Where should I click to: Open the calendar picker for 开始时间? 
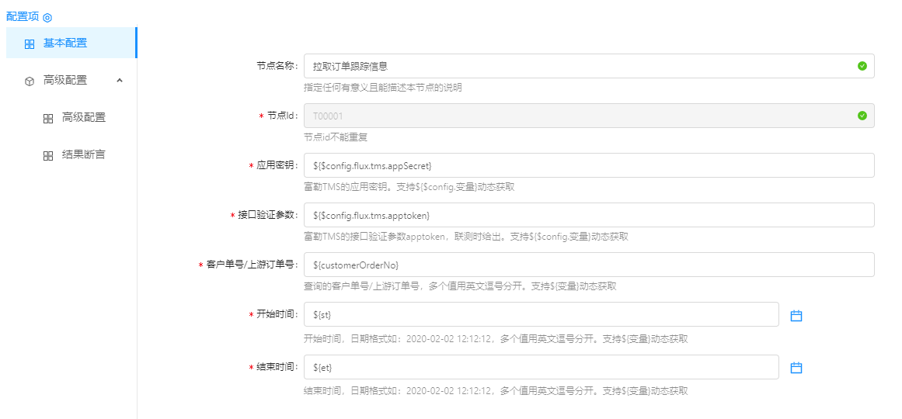796,316
